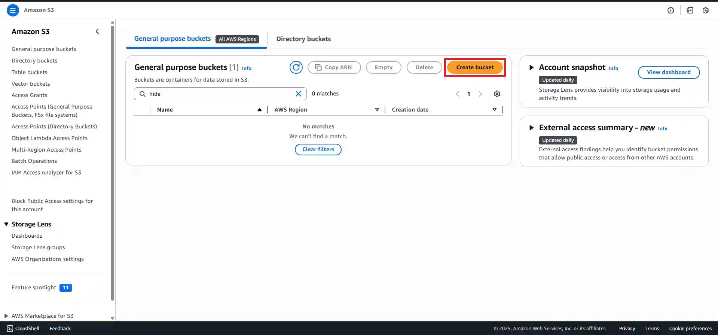Click the Amazon S3 service name in top bar

coord(39,10)
